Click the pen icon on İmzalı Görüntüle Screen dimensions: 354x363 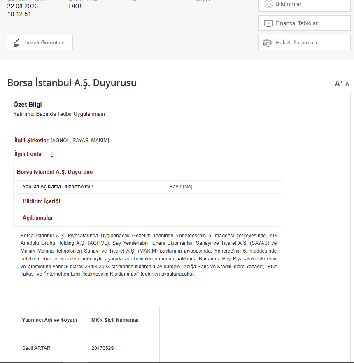(x=16, y=42)
